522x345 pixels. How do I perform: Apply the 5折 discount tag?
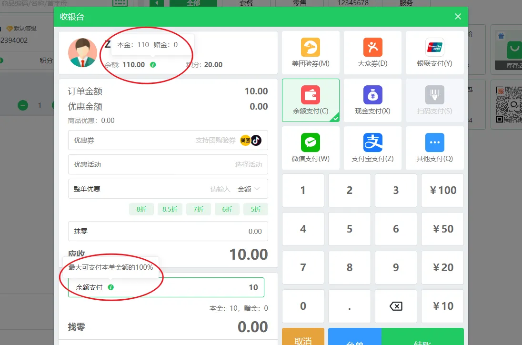(256, 209)
